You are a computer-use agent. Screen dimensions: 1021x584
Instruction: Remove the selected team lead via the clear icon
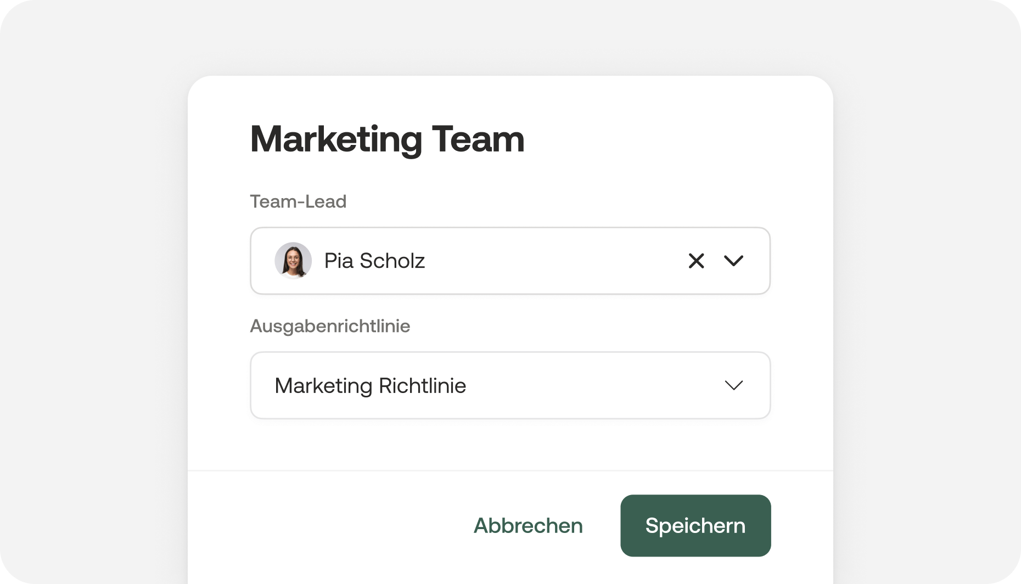click(695, 261)
